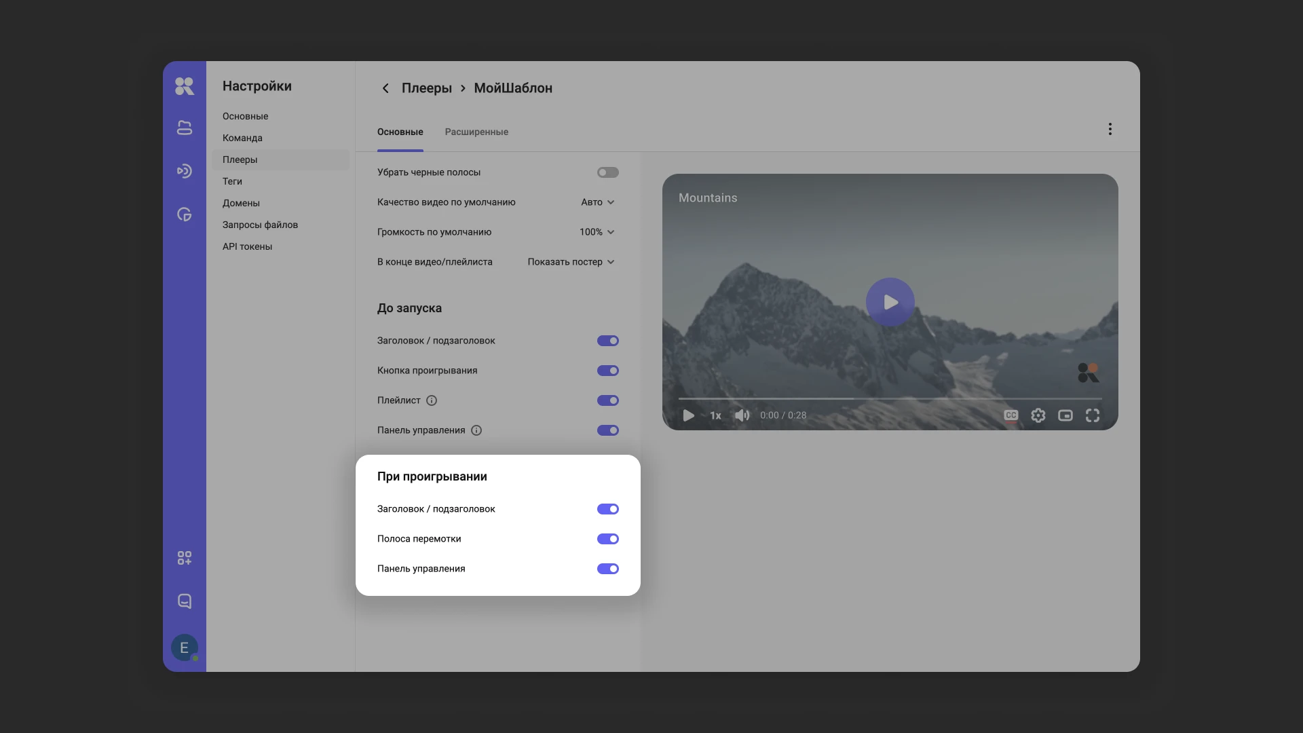Select Домены in settings menu
Viewport: 1303px width, 733px height.
241,203
